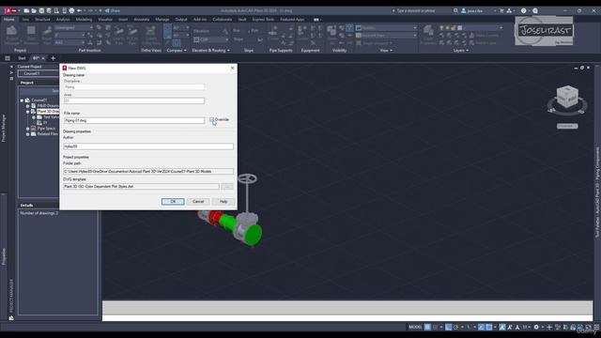Open the Manage ribbon tab
The height and width of the screenshot is (338, 601).
(162, 19)
